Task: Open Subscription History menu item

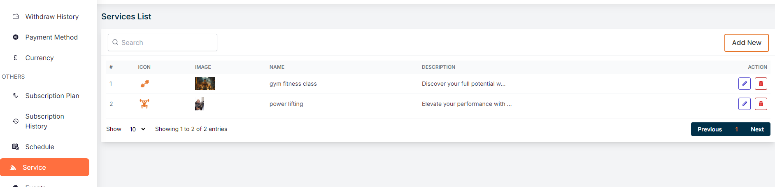Action: point(44,121)
